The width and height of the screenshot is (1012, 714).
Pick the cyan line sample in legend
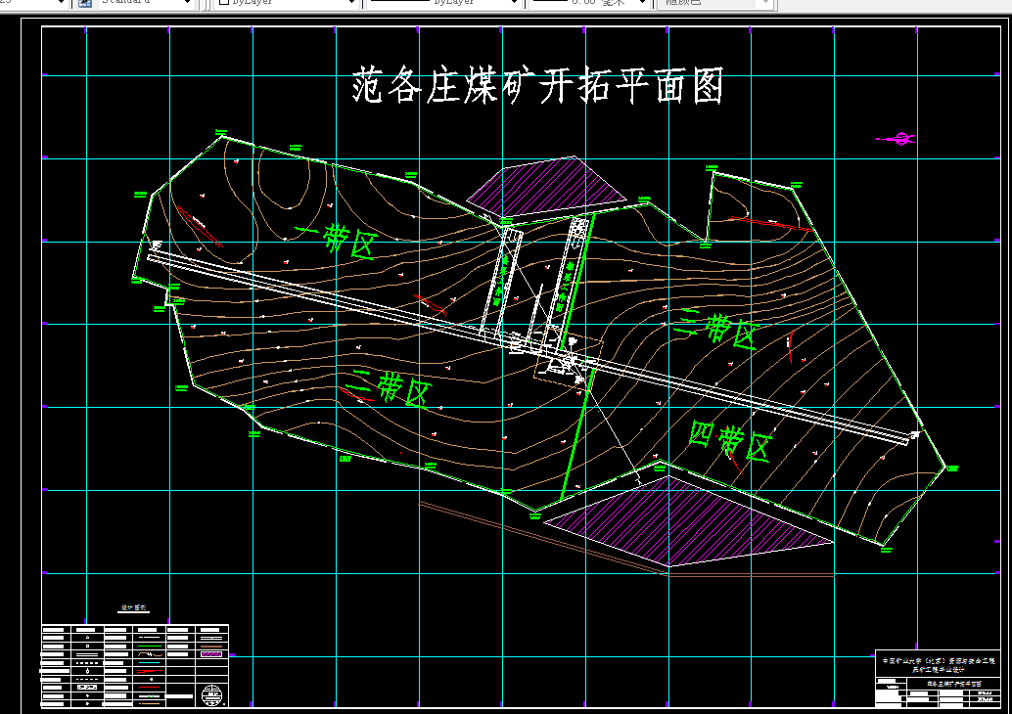click(x=150, y=662)
